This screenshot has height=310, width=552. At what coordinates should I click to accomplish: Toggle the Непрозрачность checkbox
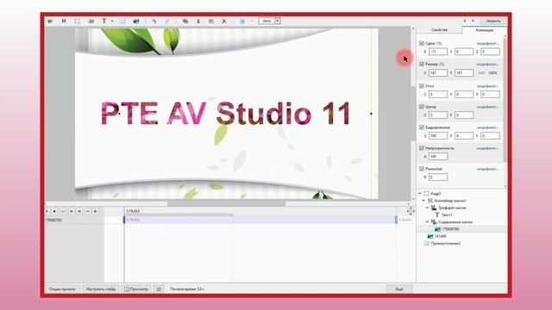coord(422,148)
